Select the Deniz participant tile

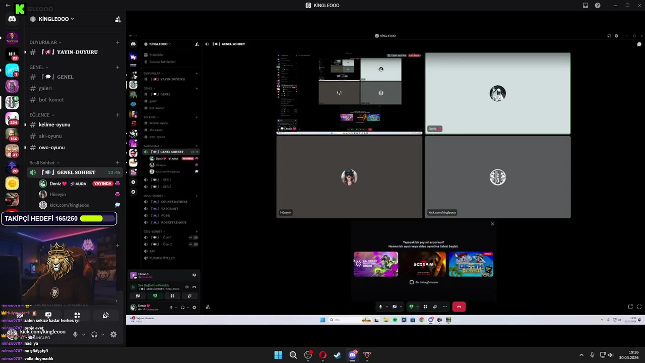[498, 93]
